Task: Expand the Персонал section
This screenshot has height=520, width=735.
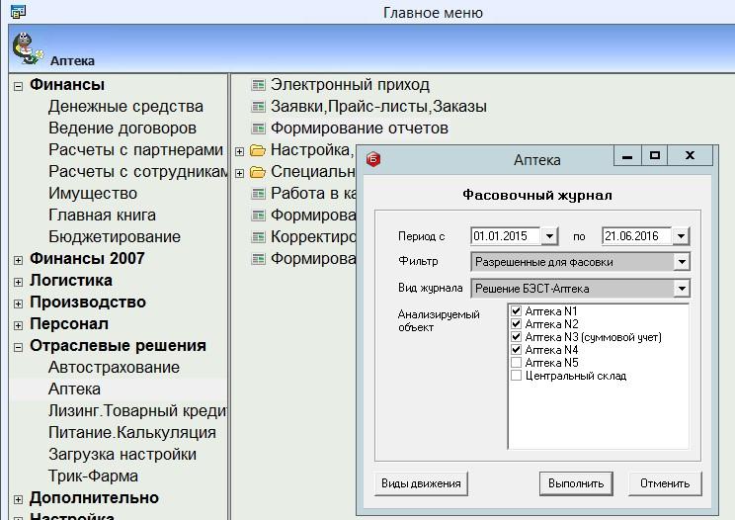Action: (18, 325)
